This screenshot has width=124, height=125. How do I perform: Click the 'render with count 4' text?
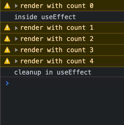57,61
